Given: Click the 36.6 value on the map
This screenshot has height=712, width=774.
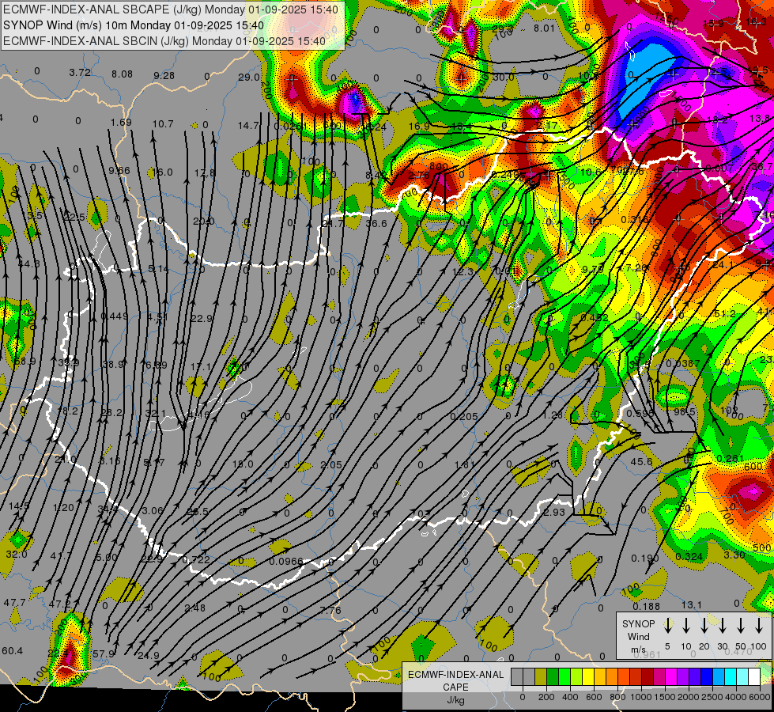Looking at the screenshot, I should click(x=376, y=224).
